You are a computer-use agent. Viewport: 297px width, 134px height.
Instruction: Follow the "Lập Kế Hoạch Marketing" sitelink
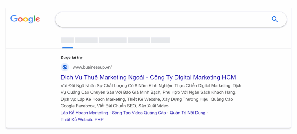84,113
